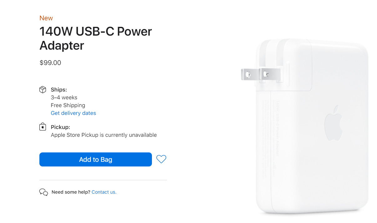The image size is (377, 223).
Task: Click the chat bubbles help icon
Action: point(43,192)
